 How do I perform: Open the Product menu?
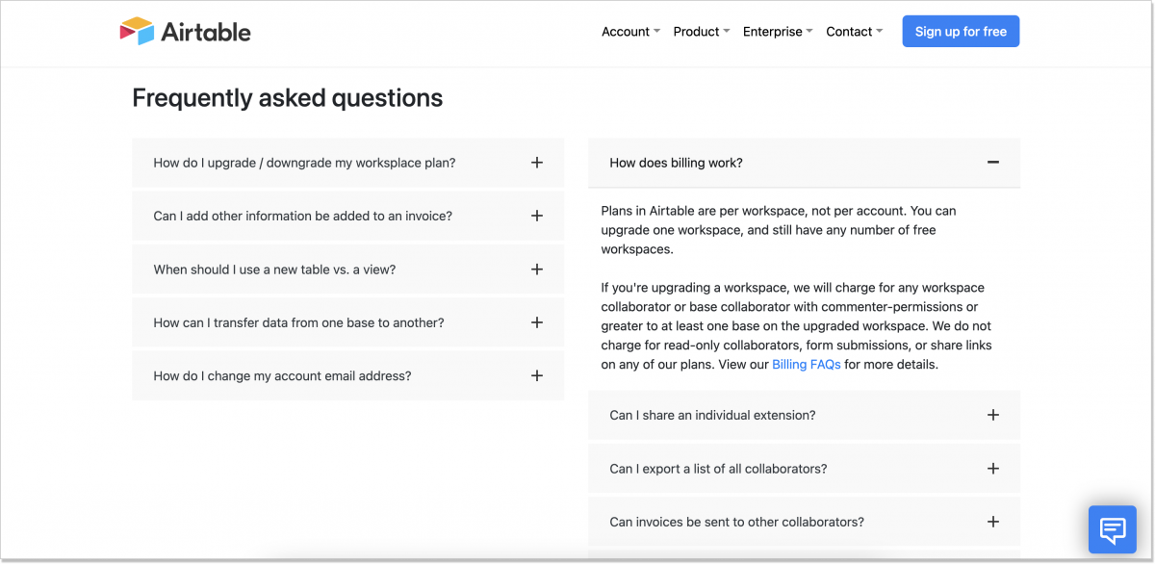pyautogui.click(x=701, y=31)
